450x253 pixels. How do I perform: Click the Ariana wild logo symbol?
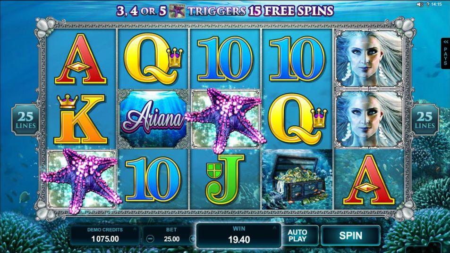point(153,119)
